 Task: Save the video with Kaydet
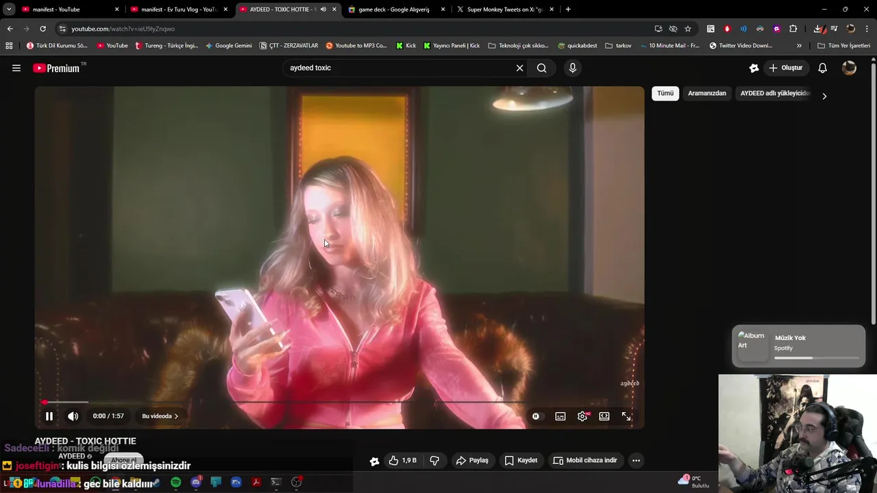click(x=521, y=461)
